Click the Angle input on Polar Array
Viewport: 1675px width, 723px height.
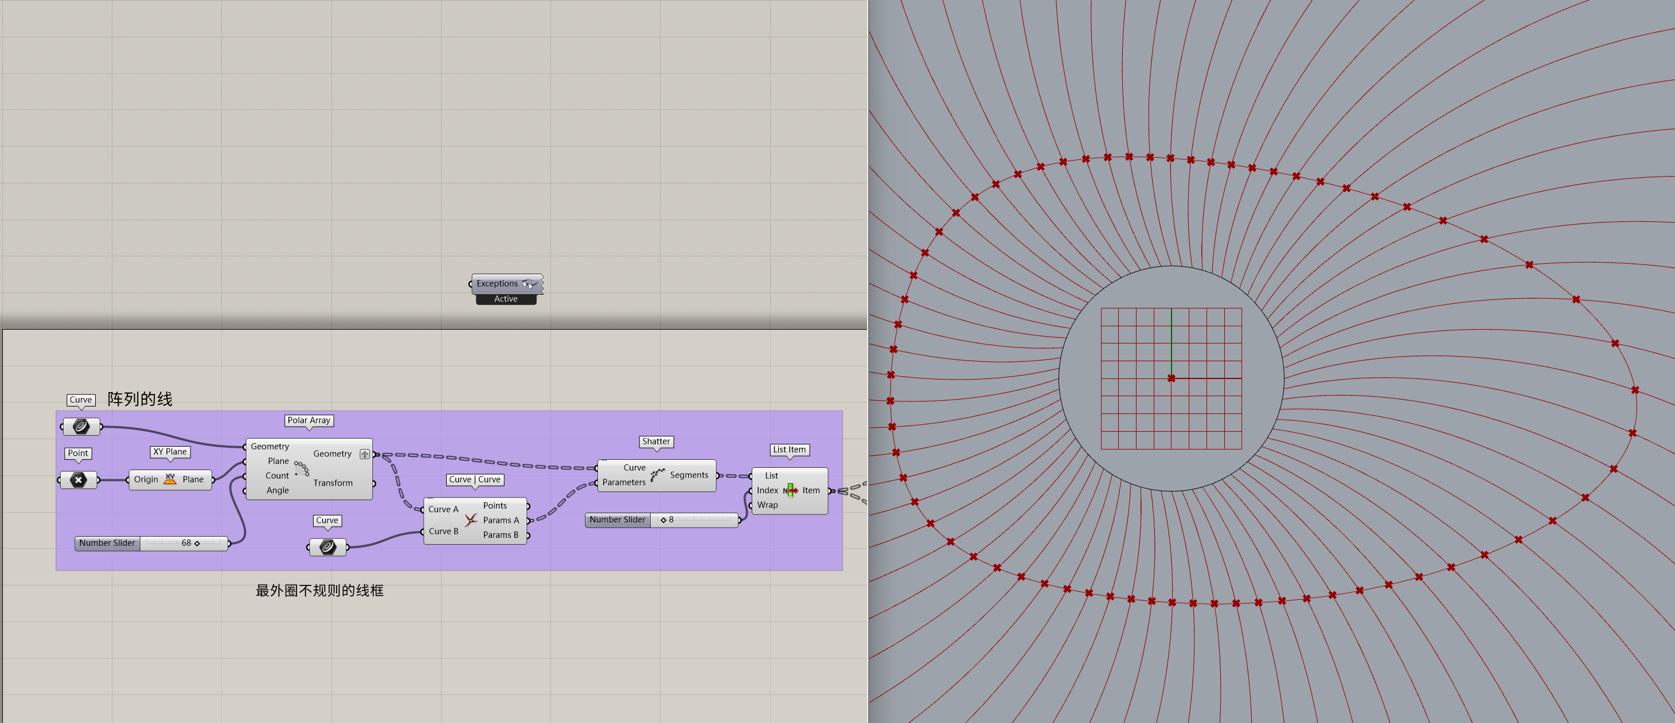(x=277, y=490)
